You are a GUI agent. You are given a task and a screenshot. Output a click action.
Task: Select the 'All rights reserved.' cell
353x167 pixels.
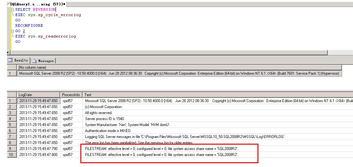pyautogui.click(x=218, y=113)
